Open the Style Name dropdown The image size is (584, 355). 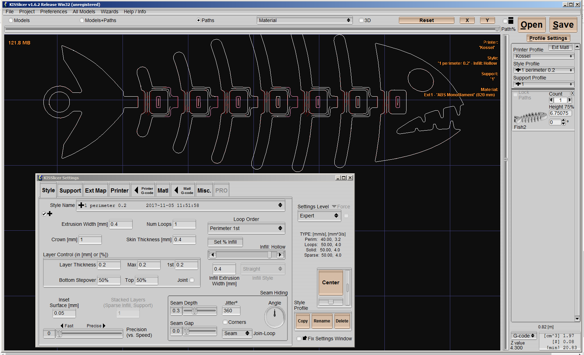pyautogui.click(x=181, y=206)
